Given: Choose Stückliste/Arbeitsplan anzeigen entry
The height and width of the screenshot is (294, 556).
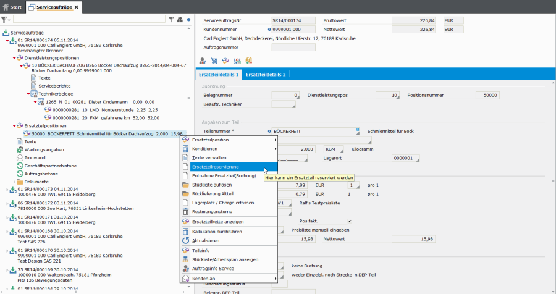Looking at the screenshot, I should 229,259.
